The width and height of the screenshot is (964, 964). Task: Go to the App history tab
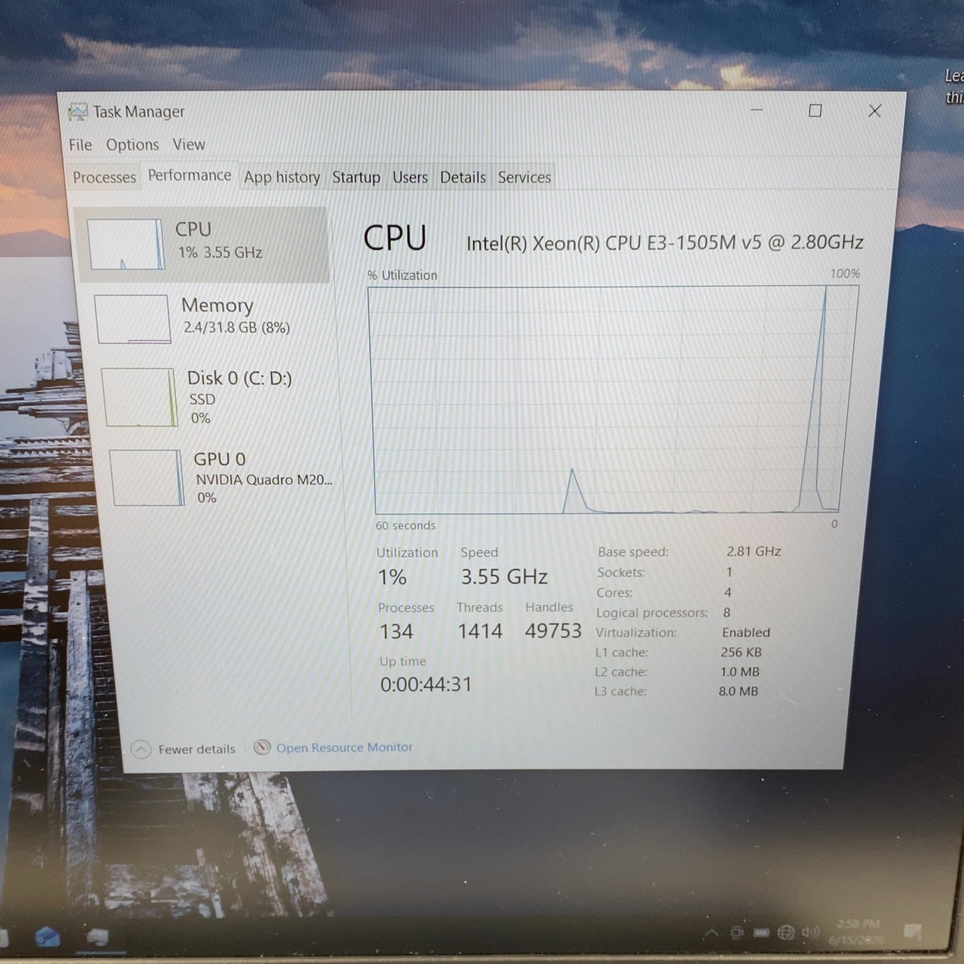282,177
